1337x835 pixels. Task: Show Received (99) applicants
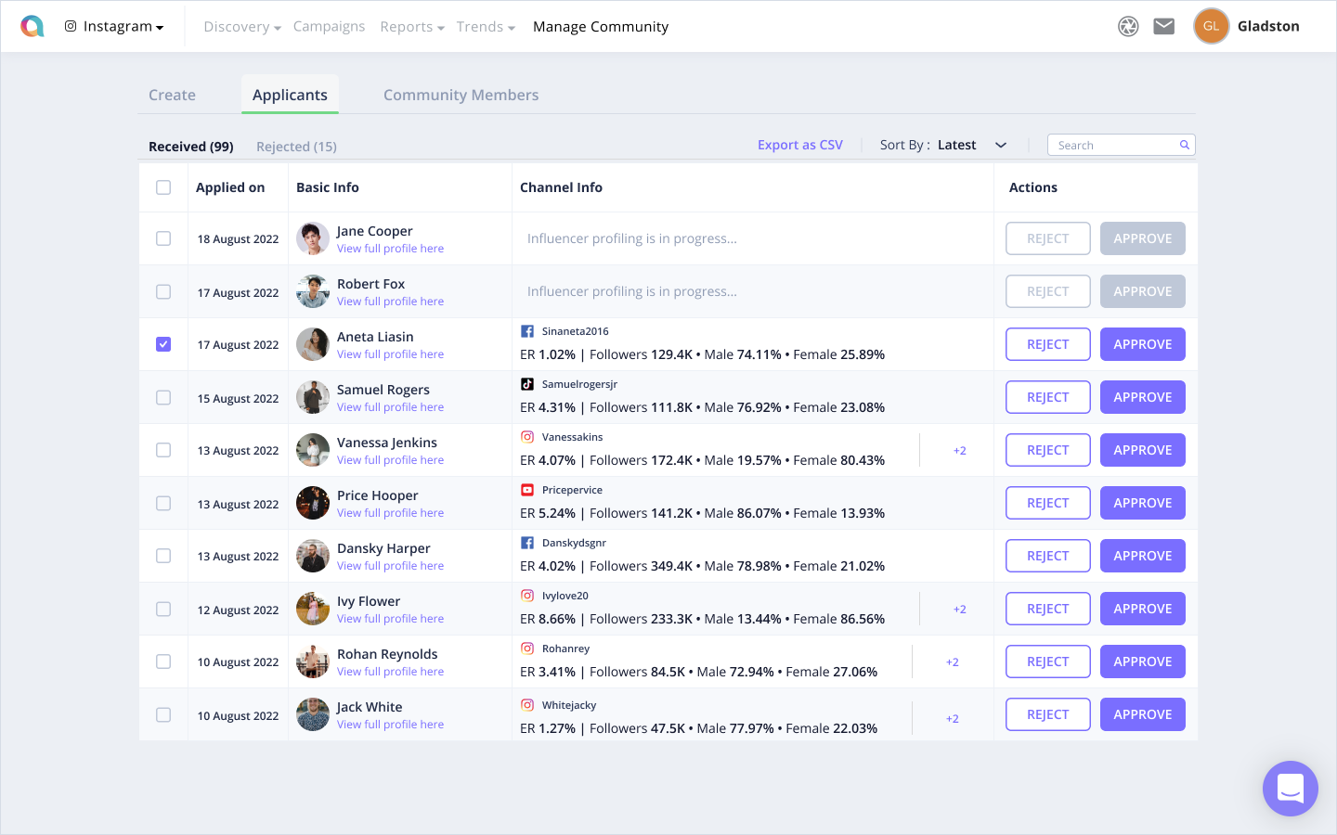coord(191,147)
